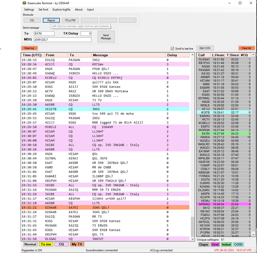Click the CQ shortcut button
The width and height of the screenshot is (257, 253).
32,20
